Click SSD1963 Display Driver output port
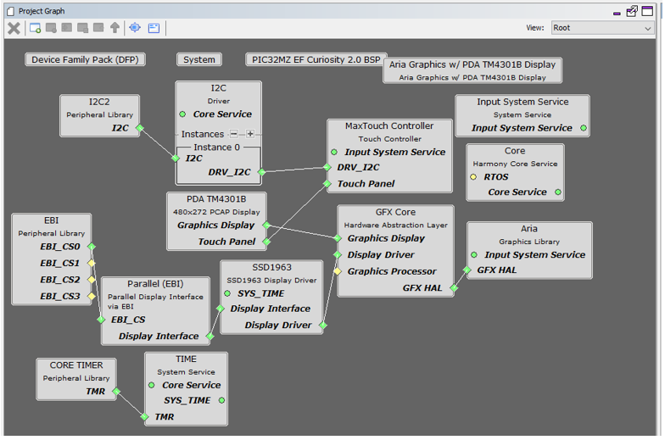This screenshot has width=665, height=440. pos(323,326)
